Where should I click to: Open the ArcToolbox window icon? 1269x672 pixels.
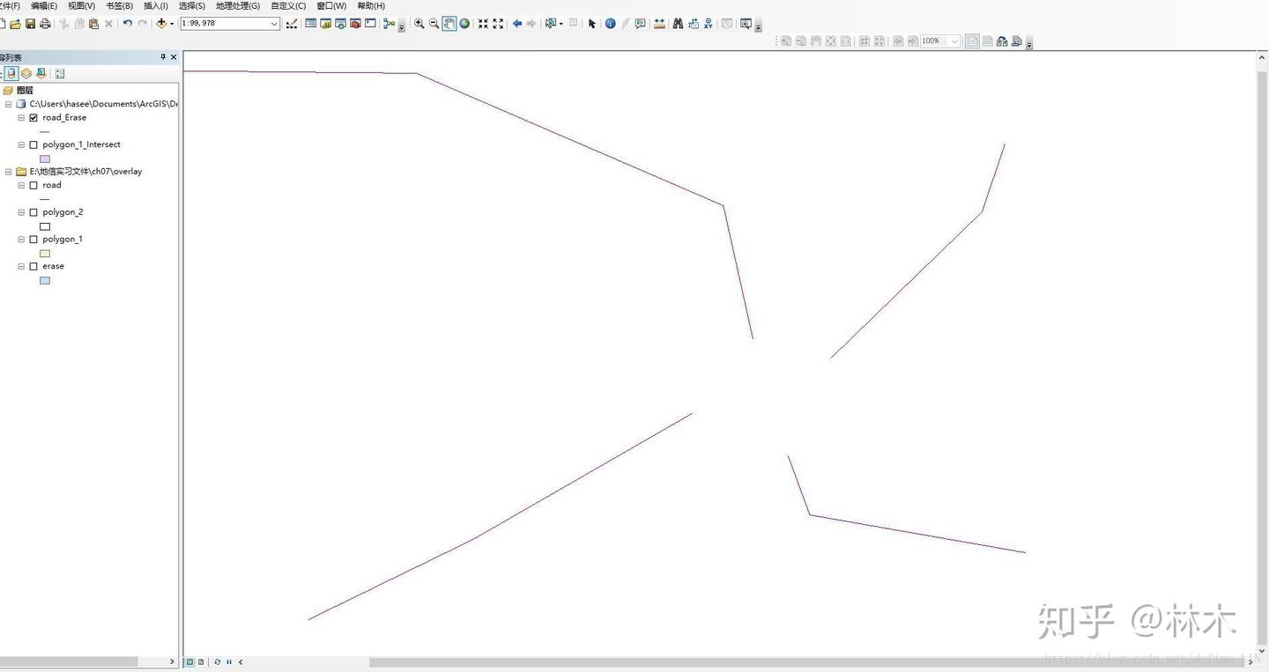[x=355, y=24]
